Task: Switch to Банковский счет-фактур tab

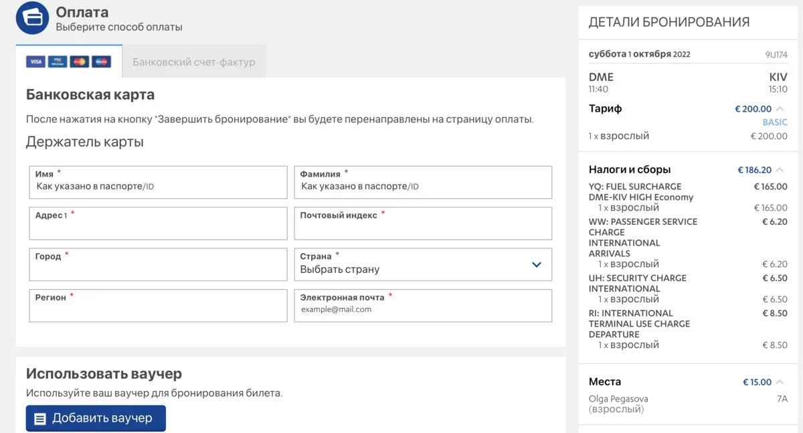Action: pyautogui.click(x=194, y=62)
